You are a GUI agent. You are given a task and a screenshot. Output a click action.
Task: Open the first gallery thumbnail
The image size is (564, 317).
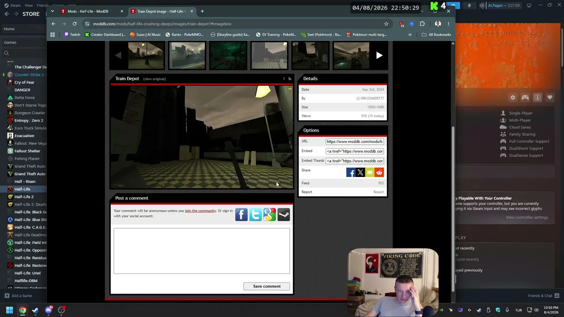coord(146,55)
